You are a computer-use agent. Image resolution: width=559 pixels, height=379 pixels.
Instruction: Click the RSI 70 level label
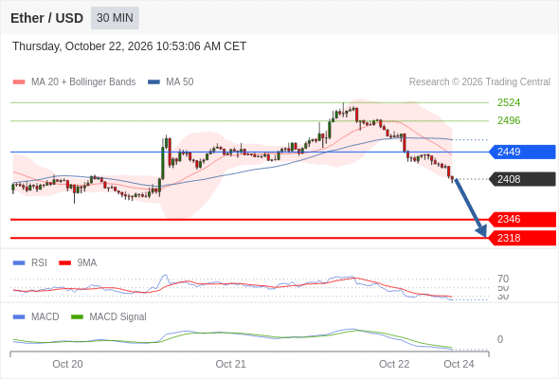tap(503, 279)
